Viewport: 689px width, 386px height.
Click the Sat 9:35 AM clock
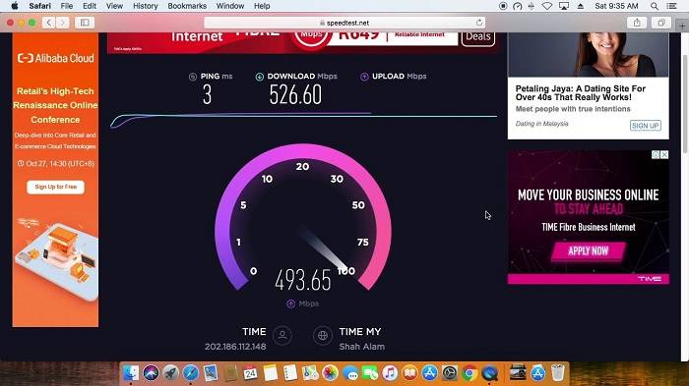coord(616,6)
